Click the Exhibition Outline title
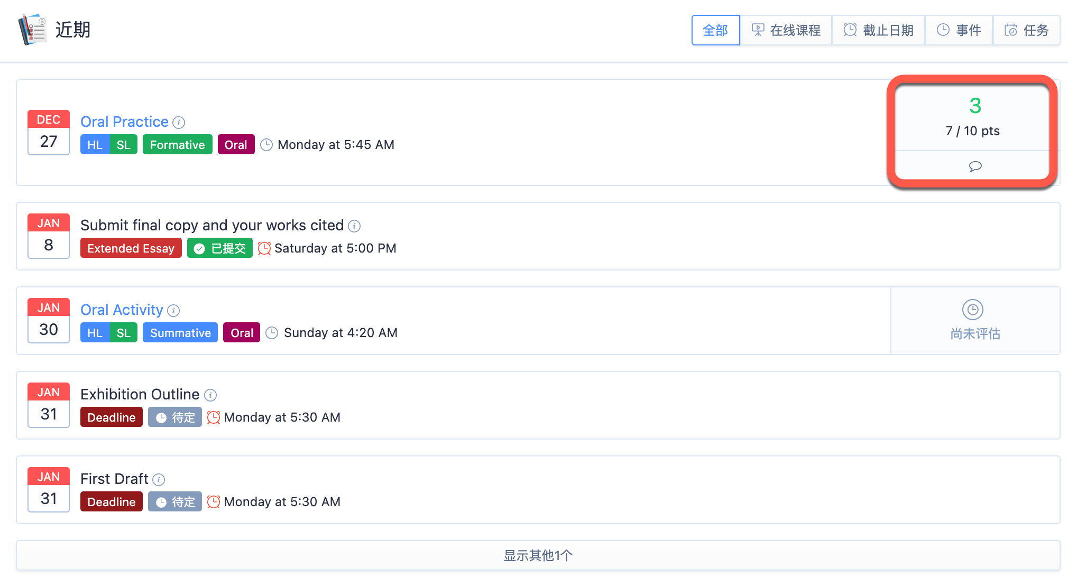This screenshot has height=578, width=1068. pos(140,394)
